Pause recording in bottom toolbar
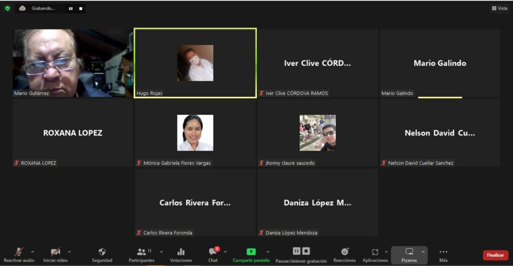Image resolution: width=513 pixels, height=266 pixels. 297,251
